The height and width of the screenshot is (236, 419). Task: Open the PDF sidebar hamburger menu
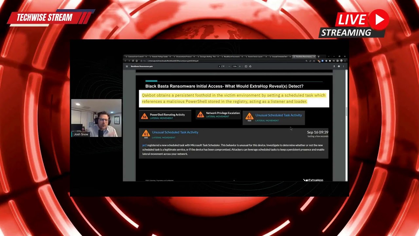[x=127, y=66]
